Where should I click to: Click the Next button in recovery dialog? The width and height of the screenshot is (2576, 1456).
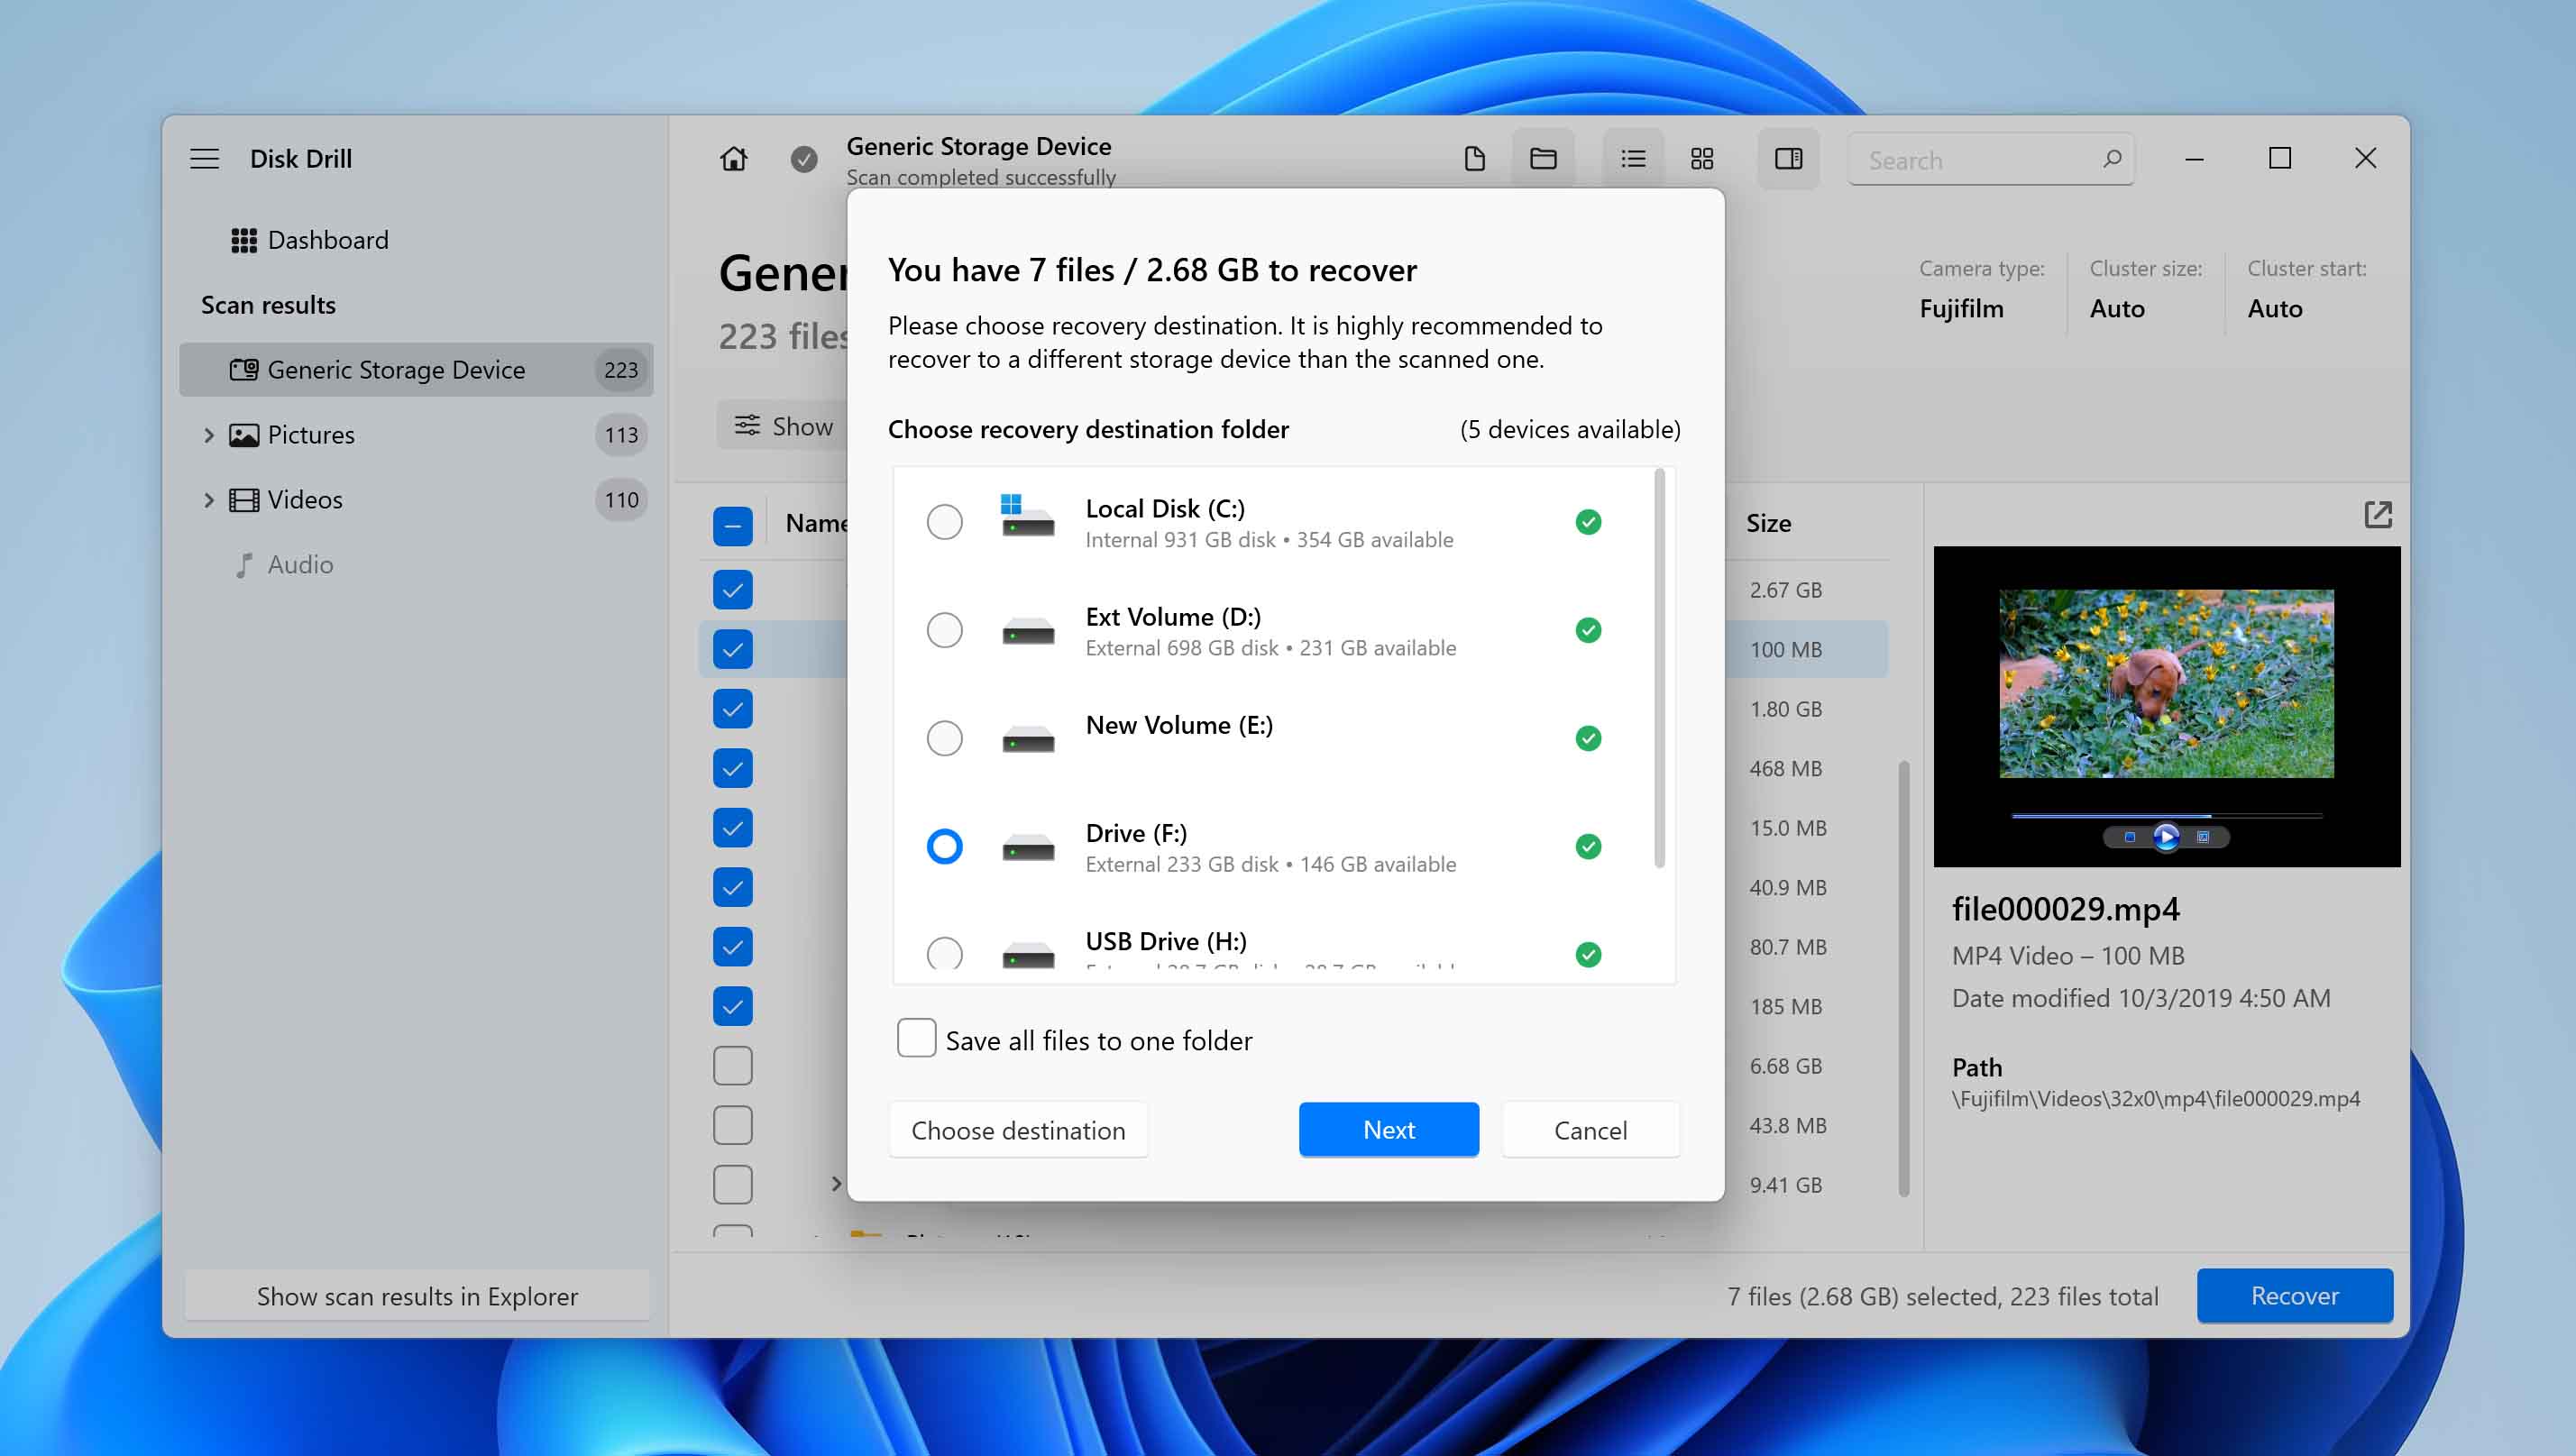[x=1388, y=1130]
